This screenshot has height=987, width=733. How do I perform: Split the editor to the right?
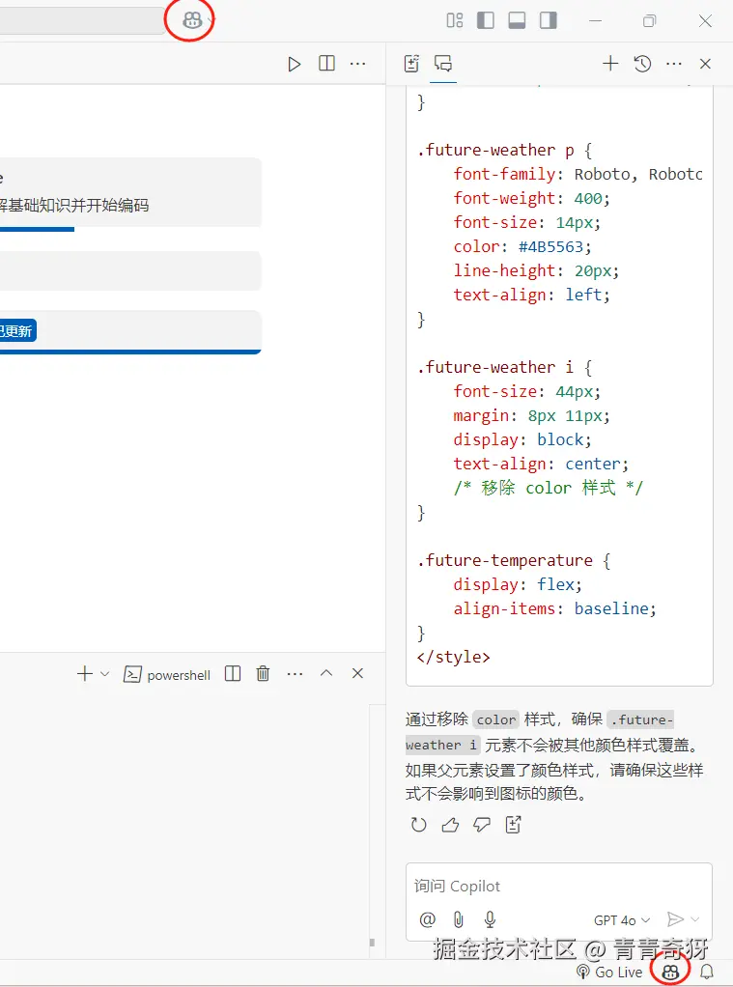(x=326, y=64)
